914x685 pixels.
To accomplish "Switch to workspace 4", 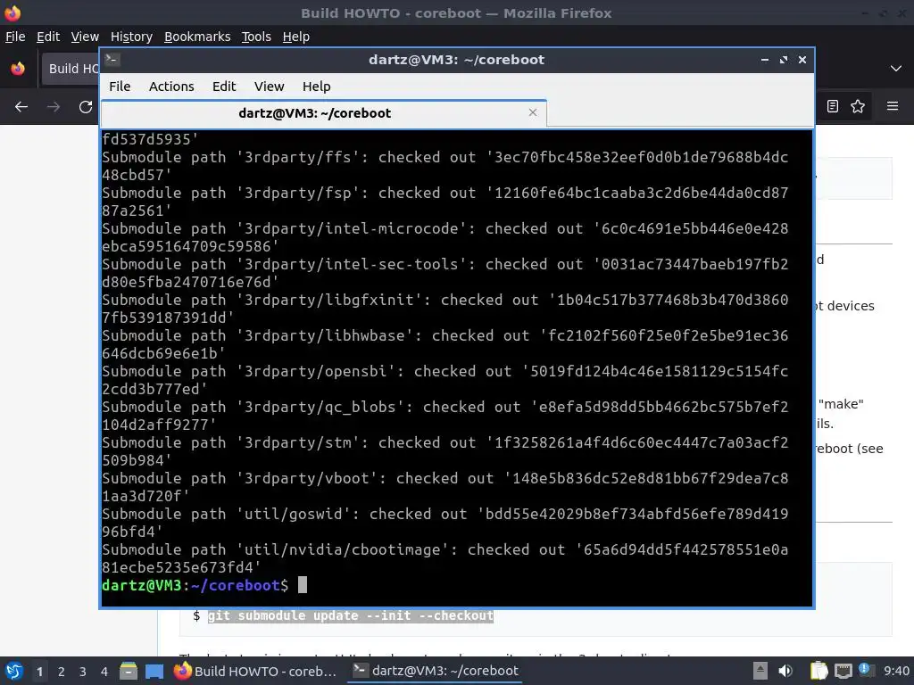I will coord(104,672).
